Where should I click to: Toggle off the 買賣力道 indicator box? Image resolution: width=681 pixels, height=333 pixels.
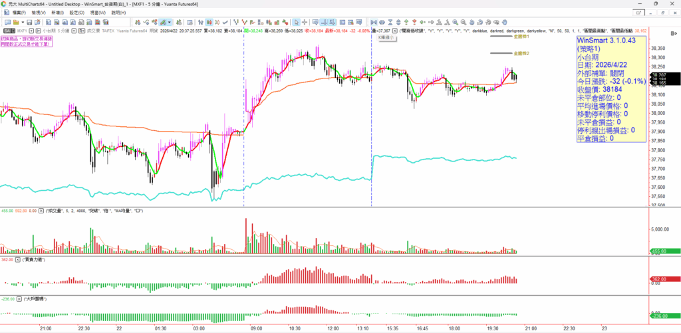pyautogui.click(x=17, y=259)
